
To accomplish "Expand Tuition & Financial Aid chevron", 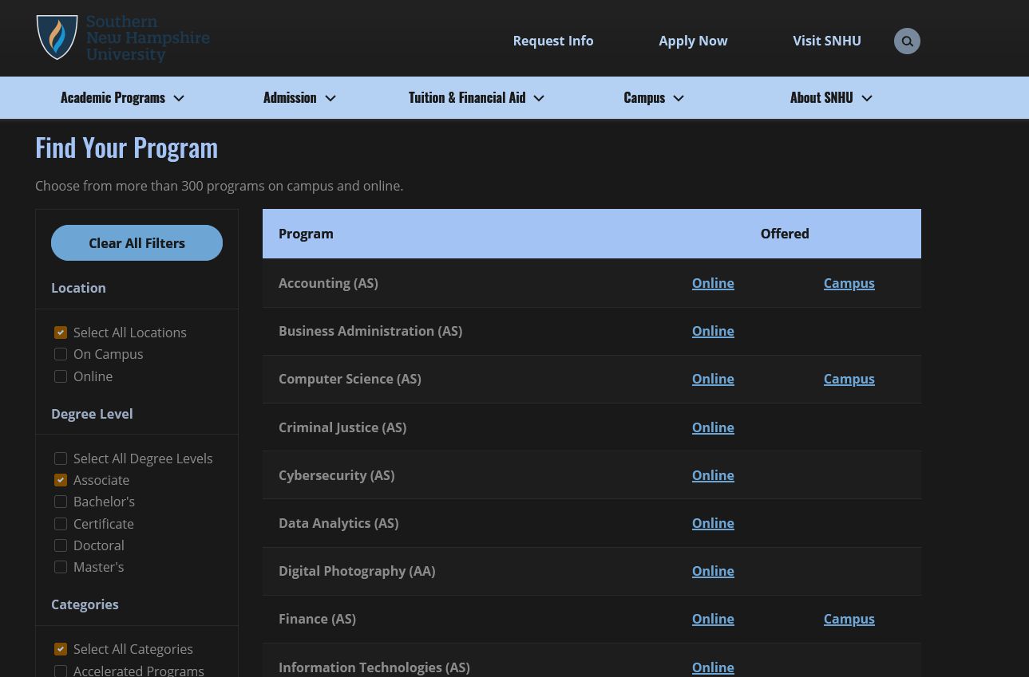I will [539, 98].
